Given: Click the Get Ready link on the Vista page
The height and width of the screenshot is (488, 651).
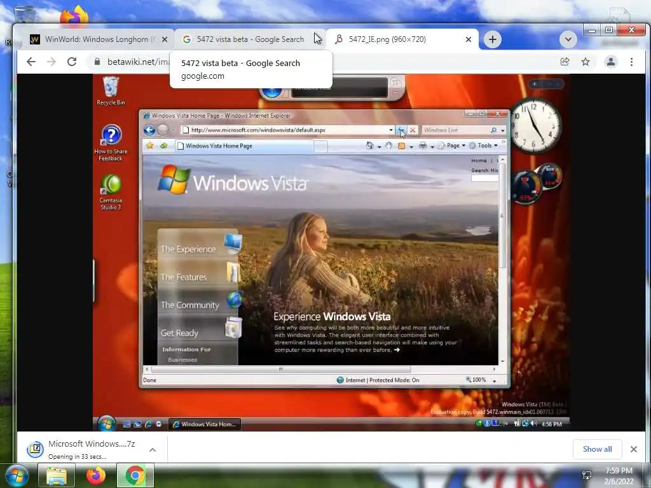Looking at the screenshot, I should coord(179,333).
